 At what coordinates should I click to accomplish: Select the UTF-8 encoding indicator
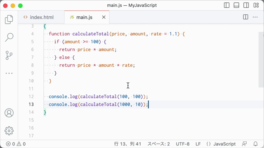pos(183,144)
